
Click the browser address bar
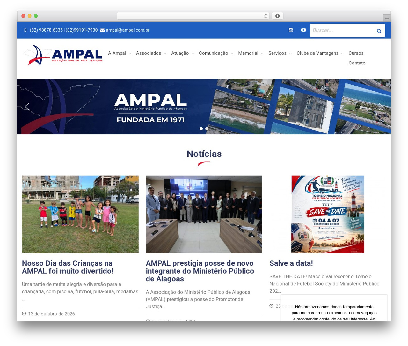(x=193, y=16)
